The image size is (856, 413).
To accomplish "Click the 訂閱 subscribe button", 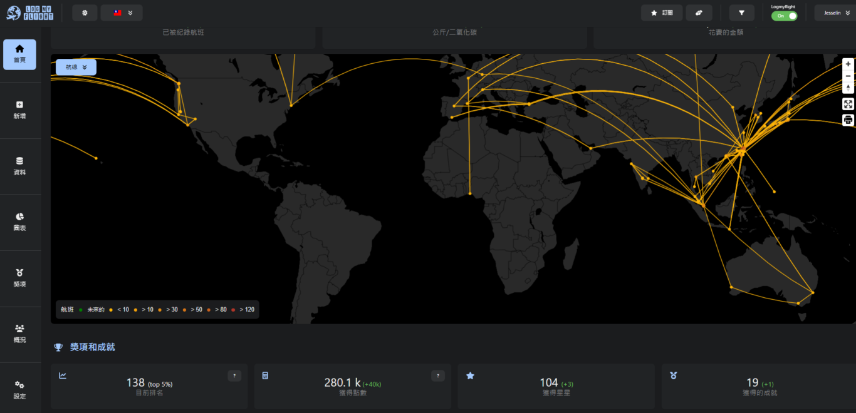I will pyautogui.click(x=662, y=13).
